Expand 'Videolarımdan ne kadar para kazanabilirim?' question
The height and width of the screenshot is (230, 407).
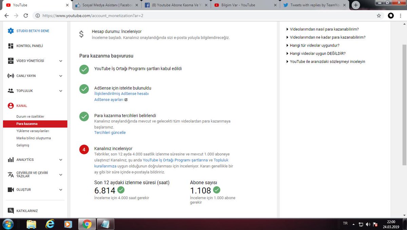click(x=326, y=37)
